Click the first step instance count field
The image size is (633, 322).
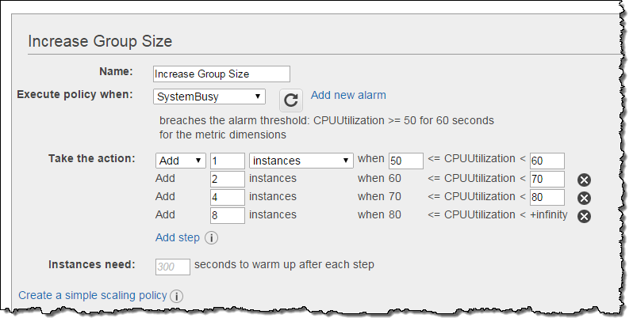pos(227,161)
